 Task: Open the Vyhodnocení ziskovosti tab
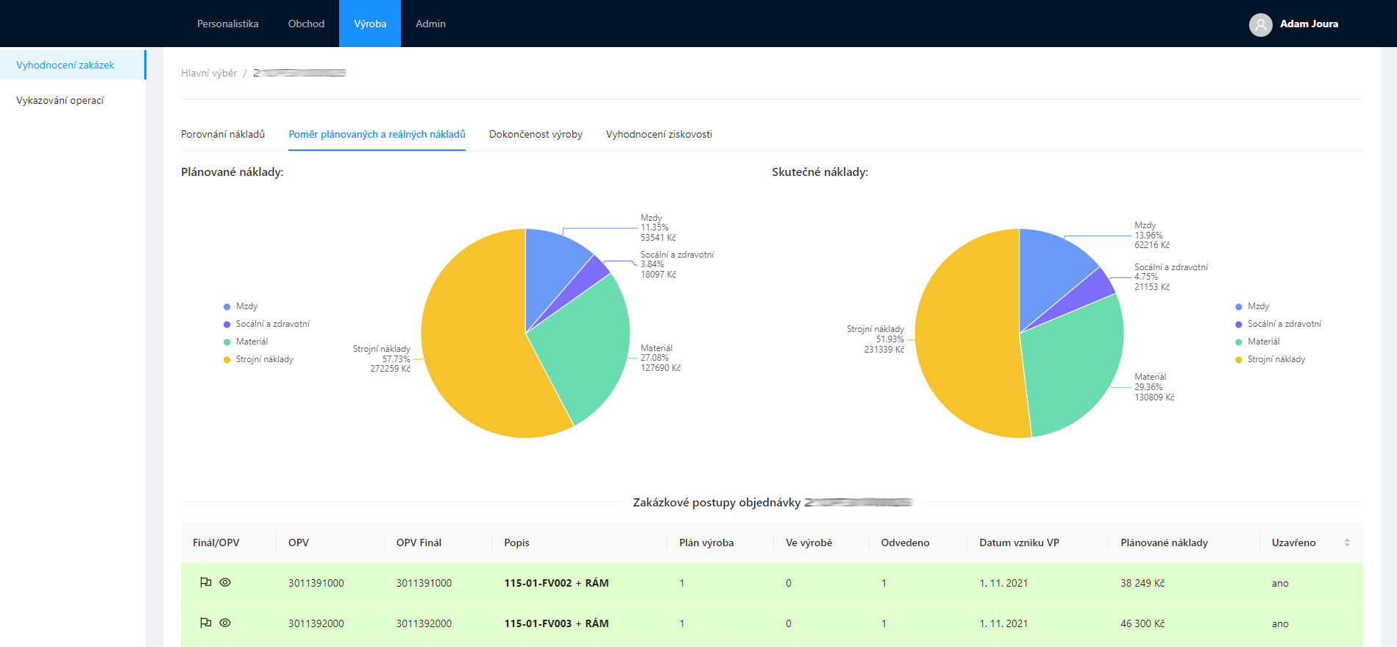pyautogui.click(x=658, y=134)
